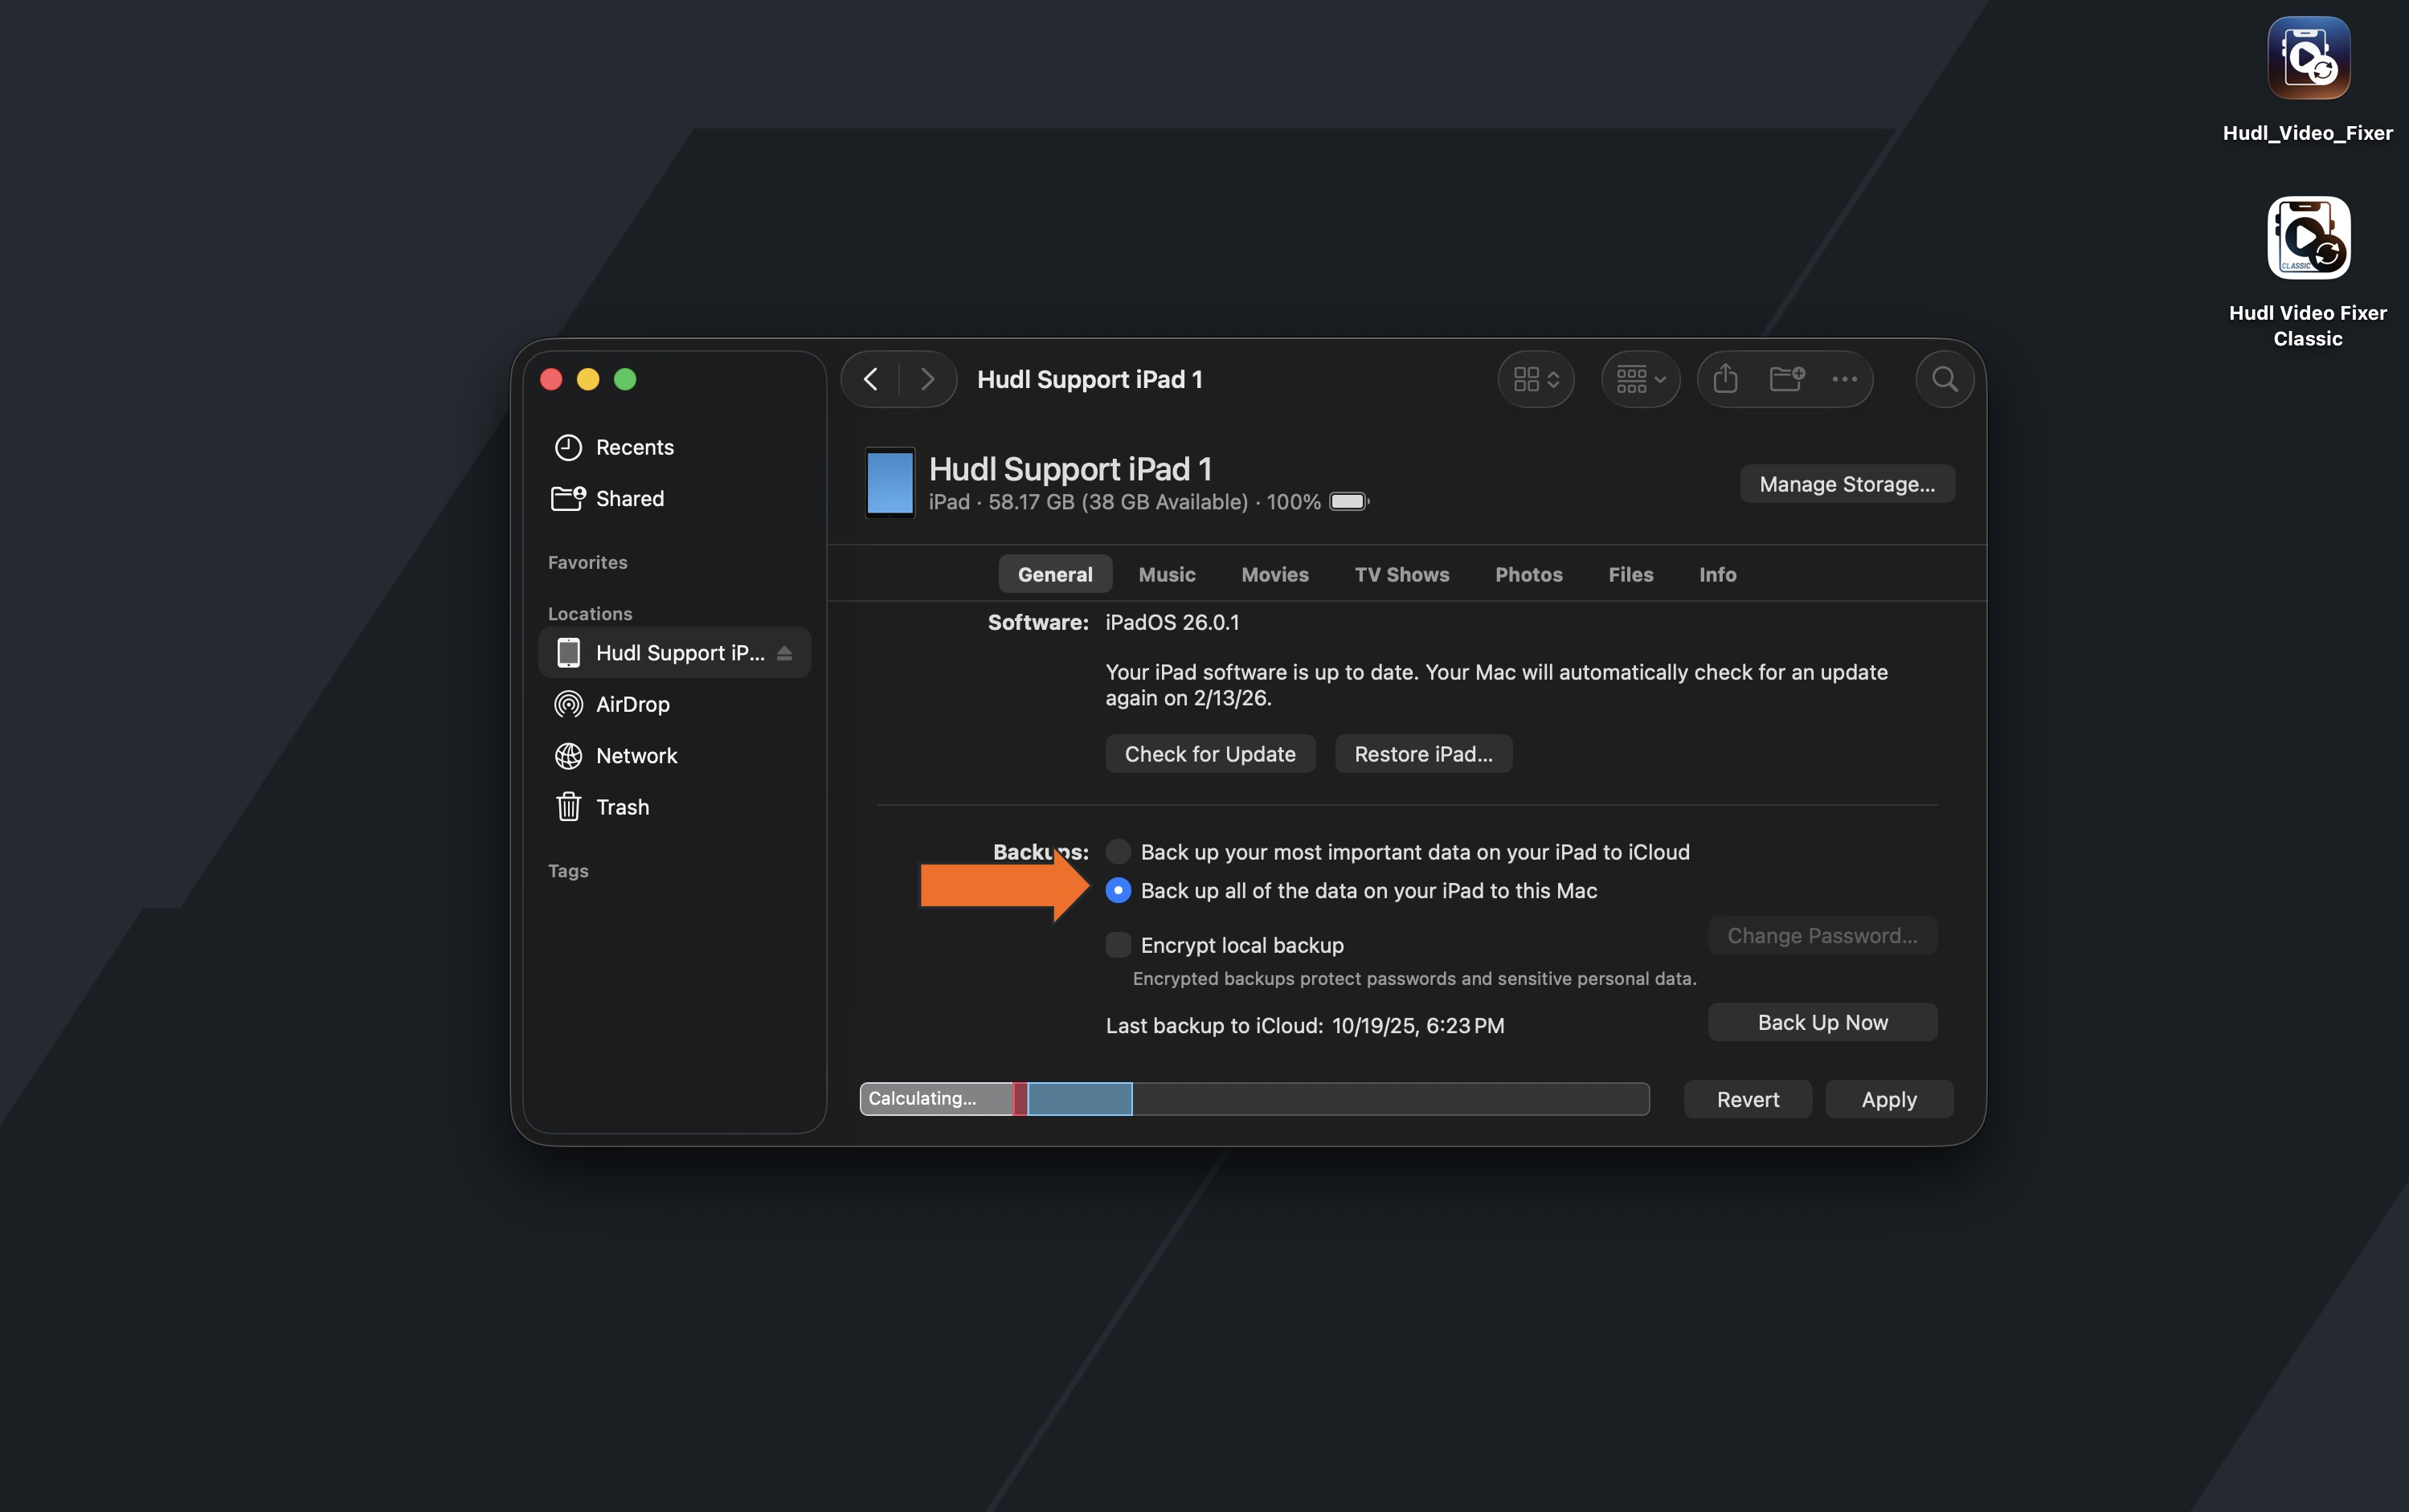Switch to the Music tab
This screenshot has height=1512, width=2409.
(x=1166, y=574)
